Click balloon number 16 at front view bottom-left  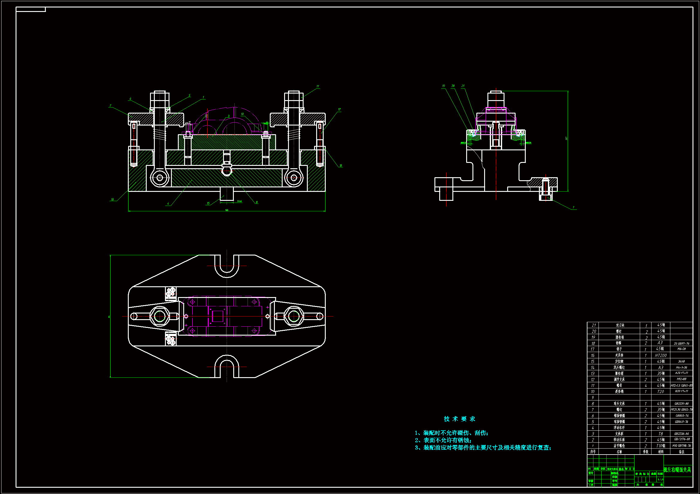point(112,200)
